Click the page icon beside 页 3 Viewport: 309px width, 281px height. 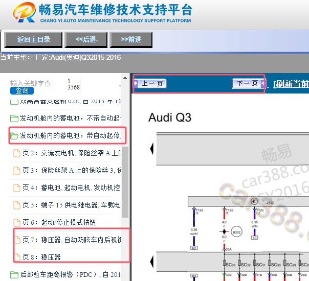pos(17,171)
